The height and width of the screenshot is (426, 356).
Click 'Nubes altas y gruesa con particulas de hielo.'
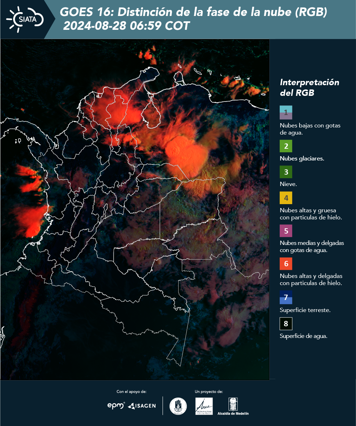click(311, 214)
